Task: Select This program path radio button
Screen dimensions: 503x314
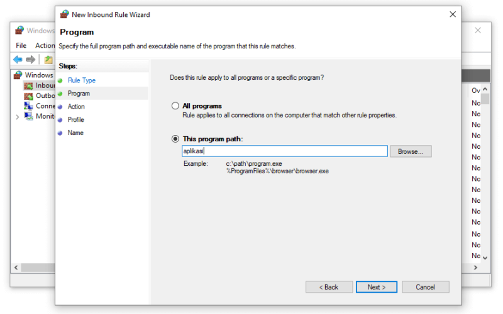Action: point(175,139)
